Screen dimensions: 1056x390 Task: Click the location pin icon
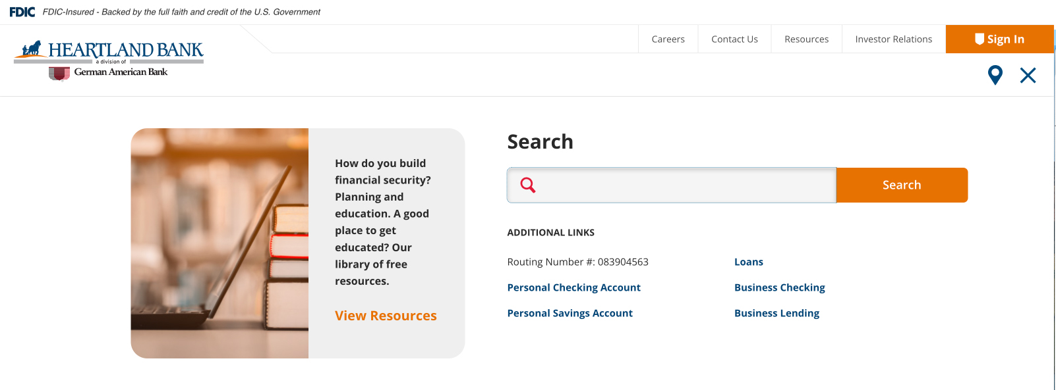995,74
